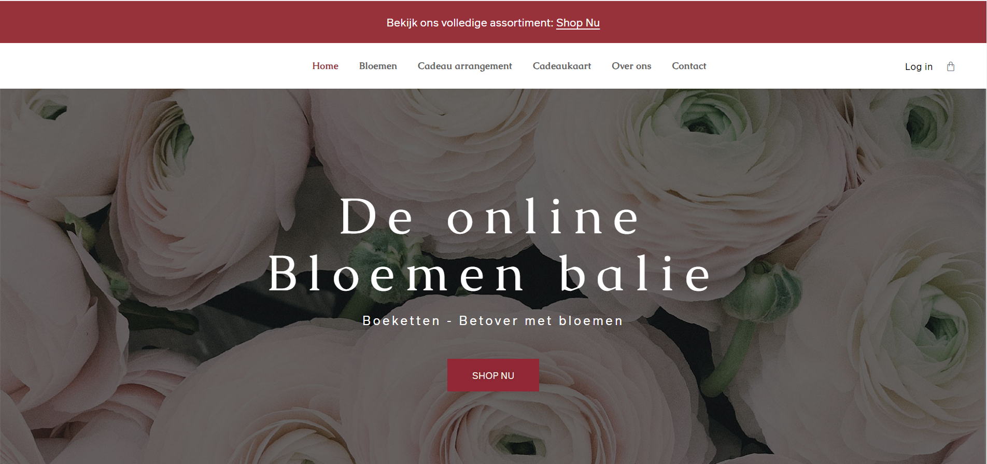Image resolution: width=987 pixels, height=464 pixels.
Task: Click the 'Bekijk ons volledige assortiment' banner text
Action: (x=470, y=23)
